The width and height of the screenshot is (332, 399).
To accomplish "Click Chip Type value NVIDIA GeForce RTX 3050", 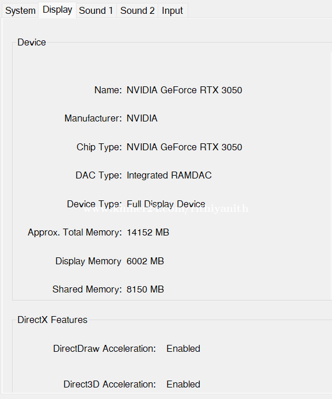I will pyautogui.click(x=184, y=147).
